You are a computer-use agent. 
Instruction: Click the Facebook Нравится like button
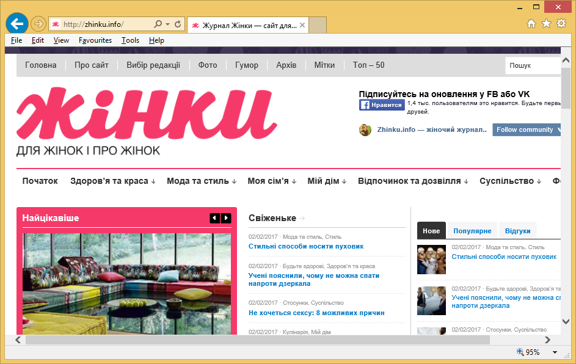tap(382, 105)
